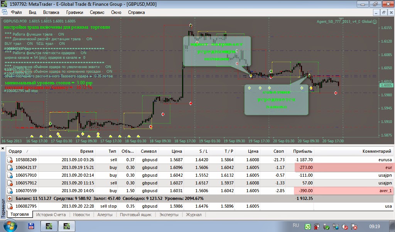Screen dimensions: 395x232
Task: Open the Вставка menu
Action: coord(51,12)
